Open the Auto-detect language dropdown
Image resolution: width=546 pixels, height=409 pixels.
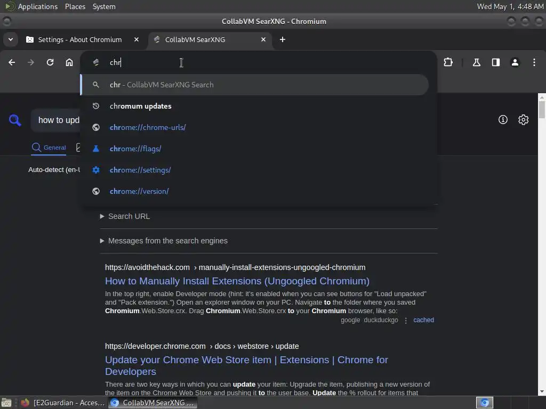click(54, 170)
